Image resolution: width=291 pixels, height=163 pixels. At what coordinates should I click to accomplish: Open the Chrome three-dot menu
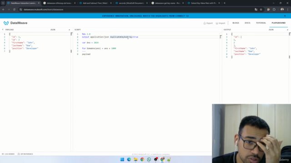[288, 10]
